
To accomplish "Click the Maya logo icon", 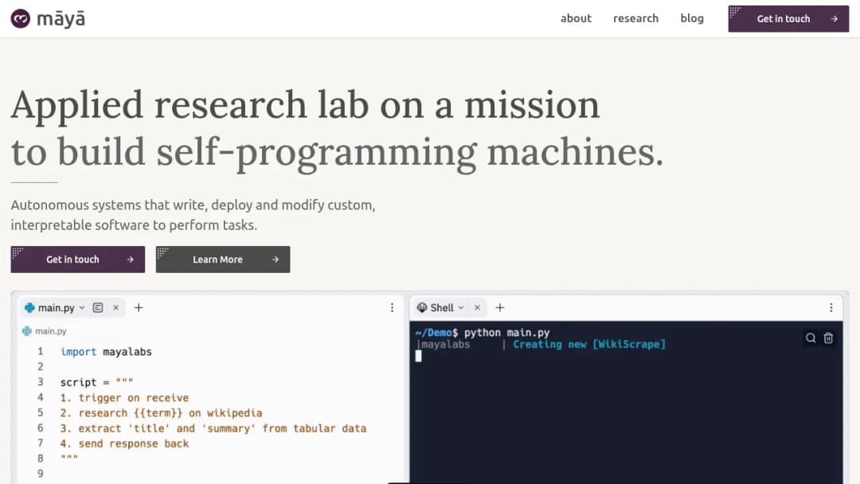I will 20,18.
